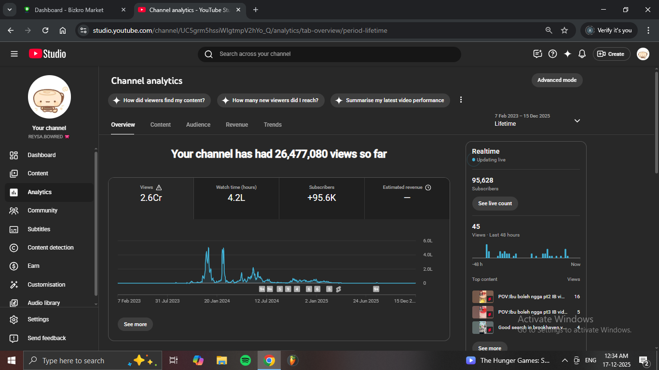The image size is (659, 370).
Task: Show hidden icons in the system tray
Action: tap(564, 360)
